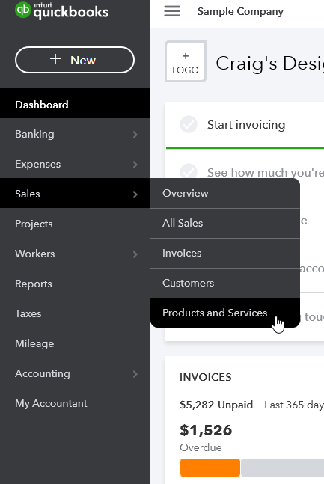Viewport: 324px width, 484px height.
Task: Expand the Banking submenu arrow
Action: [x=135, y=135]
